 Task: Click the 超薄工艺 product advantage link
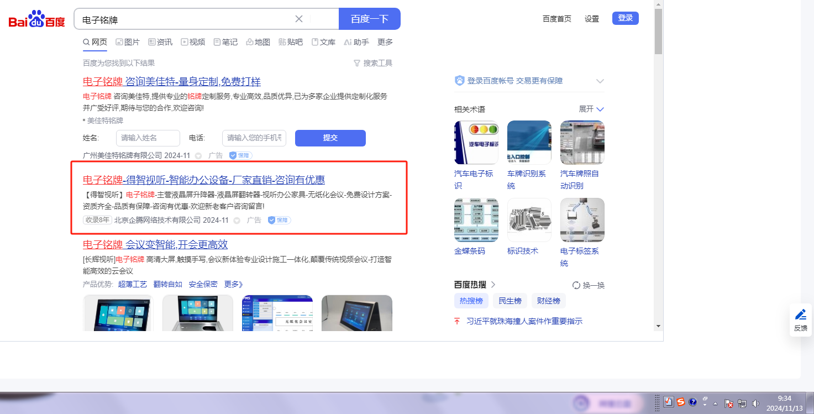tap(133, 284)
